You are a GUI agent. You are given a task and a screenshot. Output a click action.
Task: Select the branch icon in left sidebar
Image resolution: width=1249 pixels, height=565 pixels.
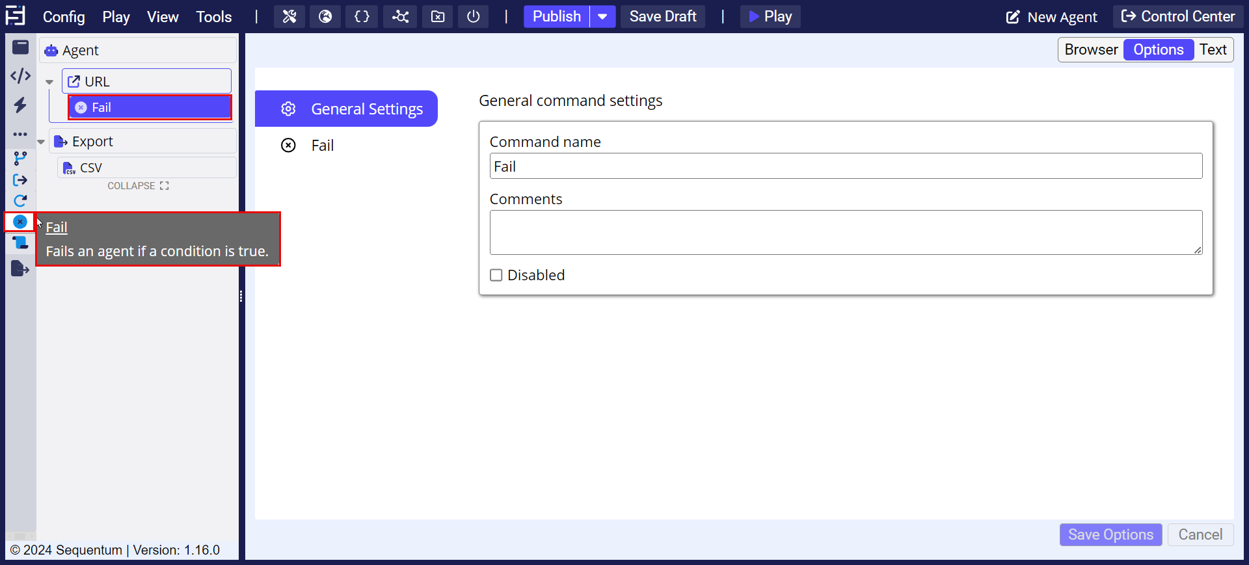pyautogui.click(x=20, y=158)
